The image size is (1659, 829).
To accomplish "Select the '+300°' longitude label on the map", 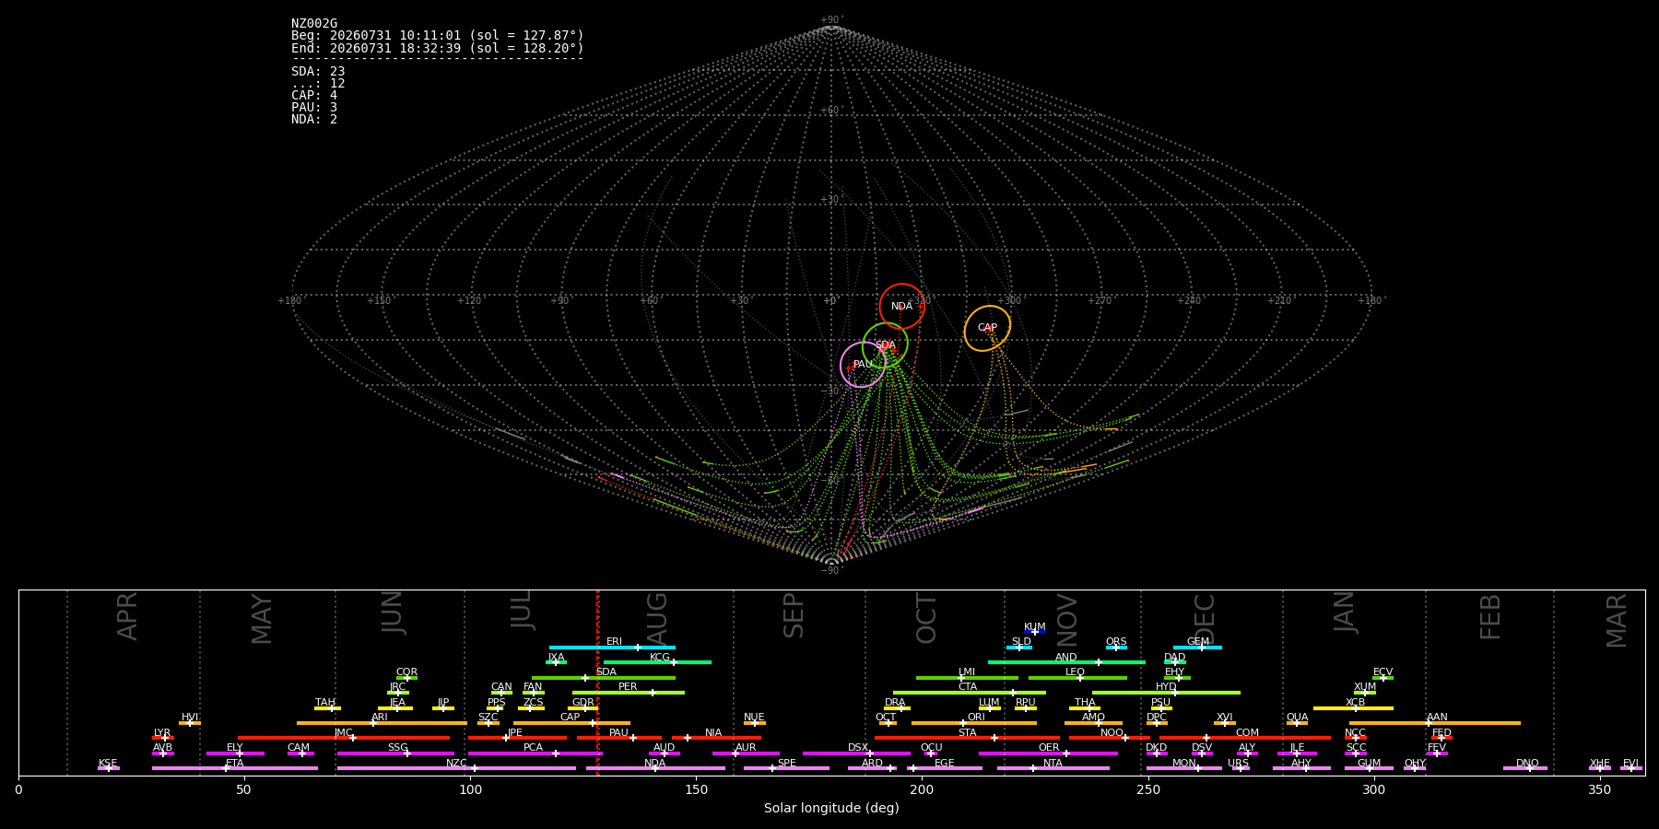I will click(x=1009, y=301).
